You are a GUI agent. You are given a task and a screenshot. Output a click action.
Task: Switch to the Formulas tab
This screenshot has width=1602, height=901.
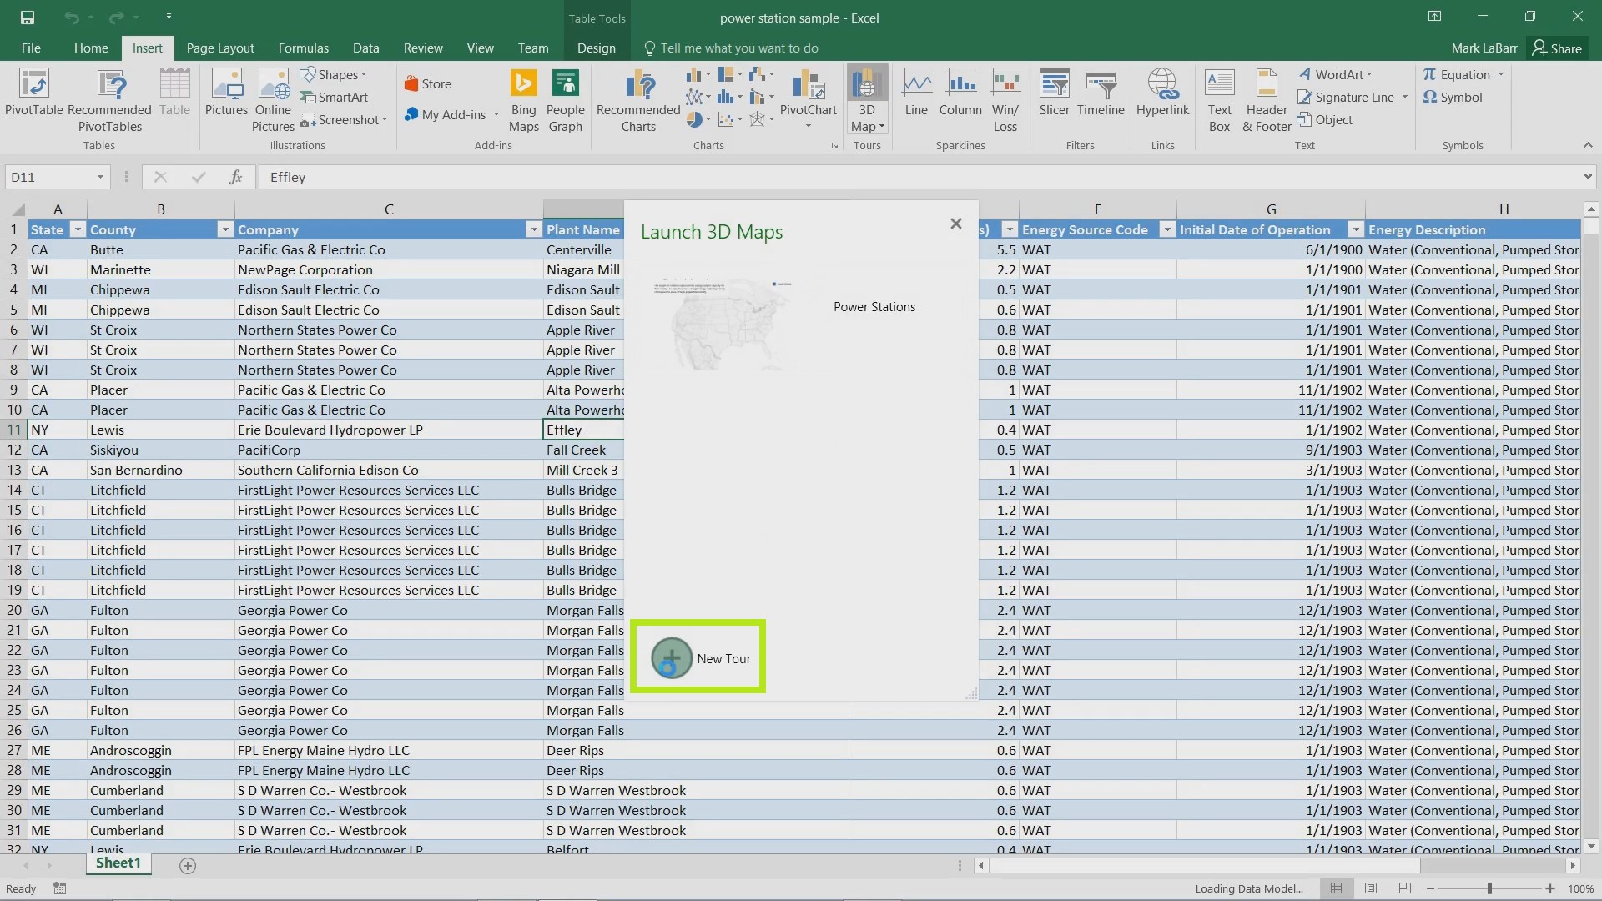(x=304, y=48)
